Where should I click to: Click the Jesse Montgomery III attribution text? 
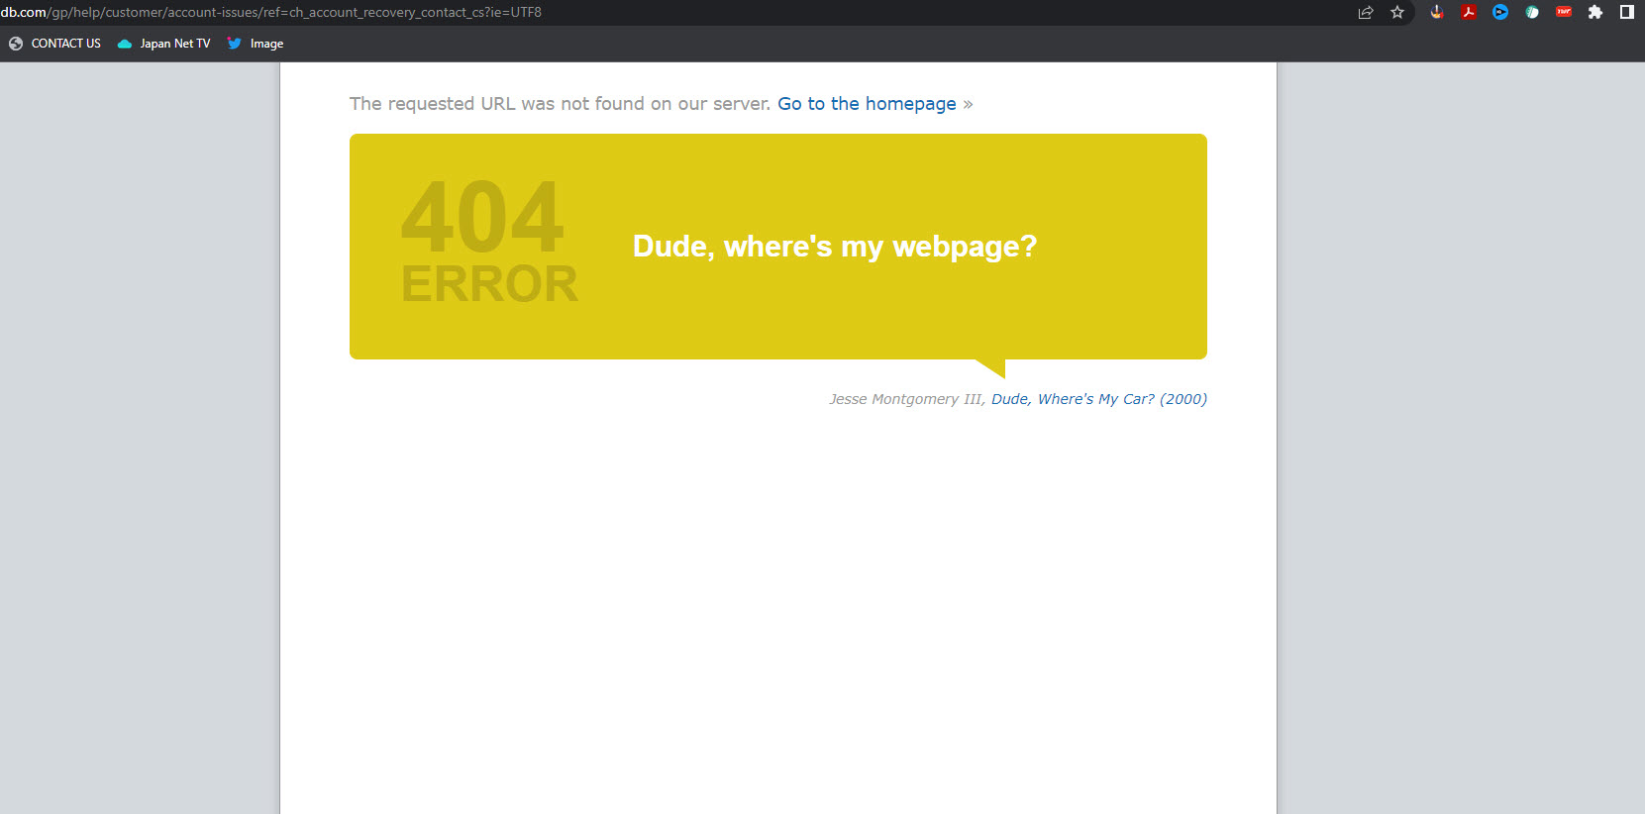click(x=905, y=399)
